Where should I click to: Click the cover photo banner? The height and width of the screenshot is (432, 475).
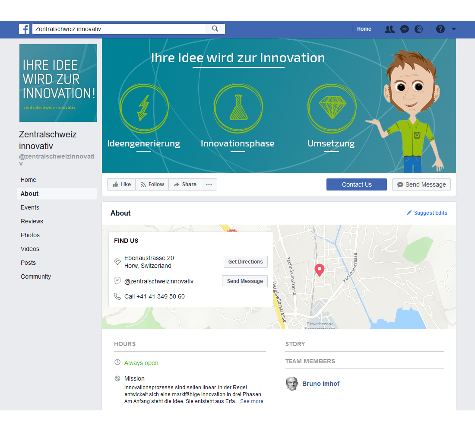pyautogui.click(x=279, y=106)
